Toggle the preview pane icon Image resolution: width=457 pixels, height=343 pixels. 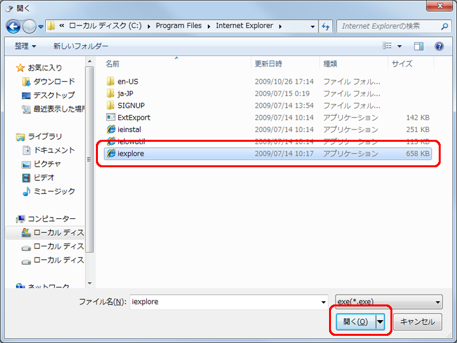pyautogui.click(x=418, y=46)
